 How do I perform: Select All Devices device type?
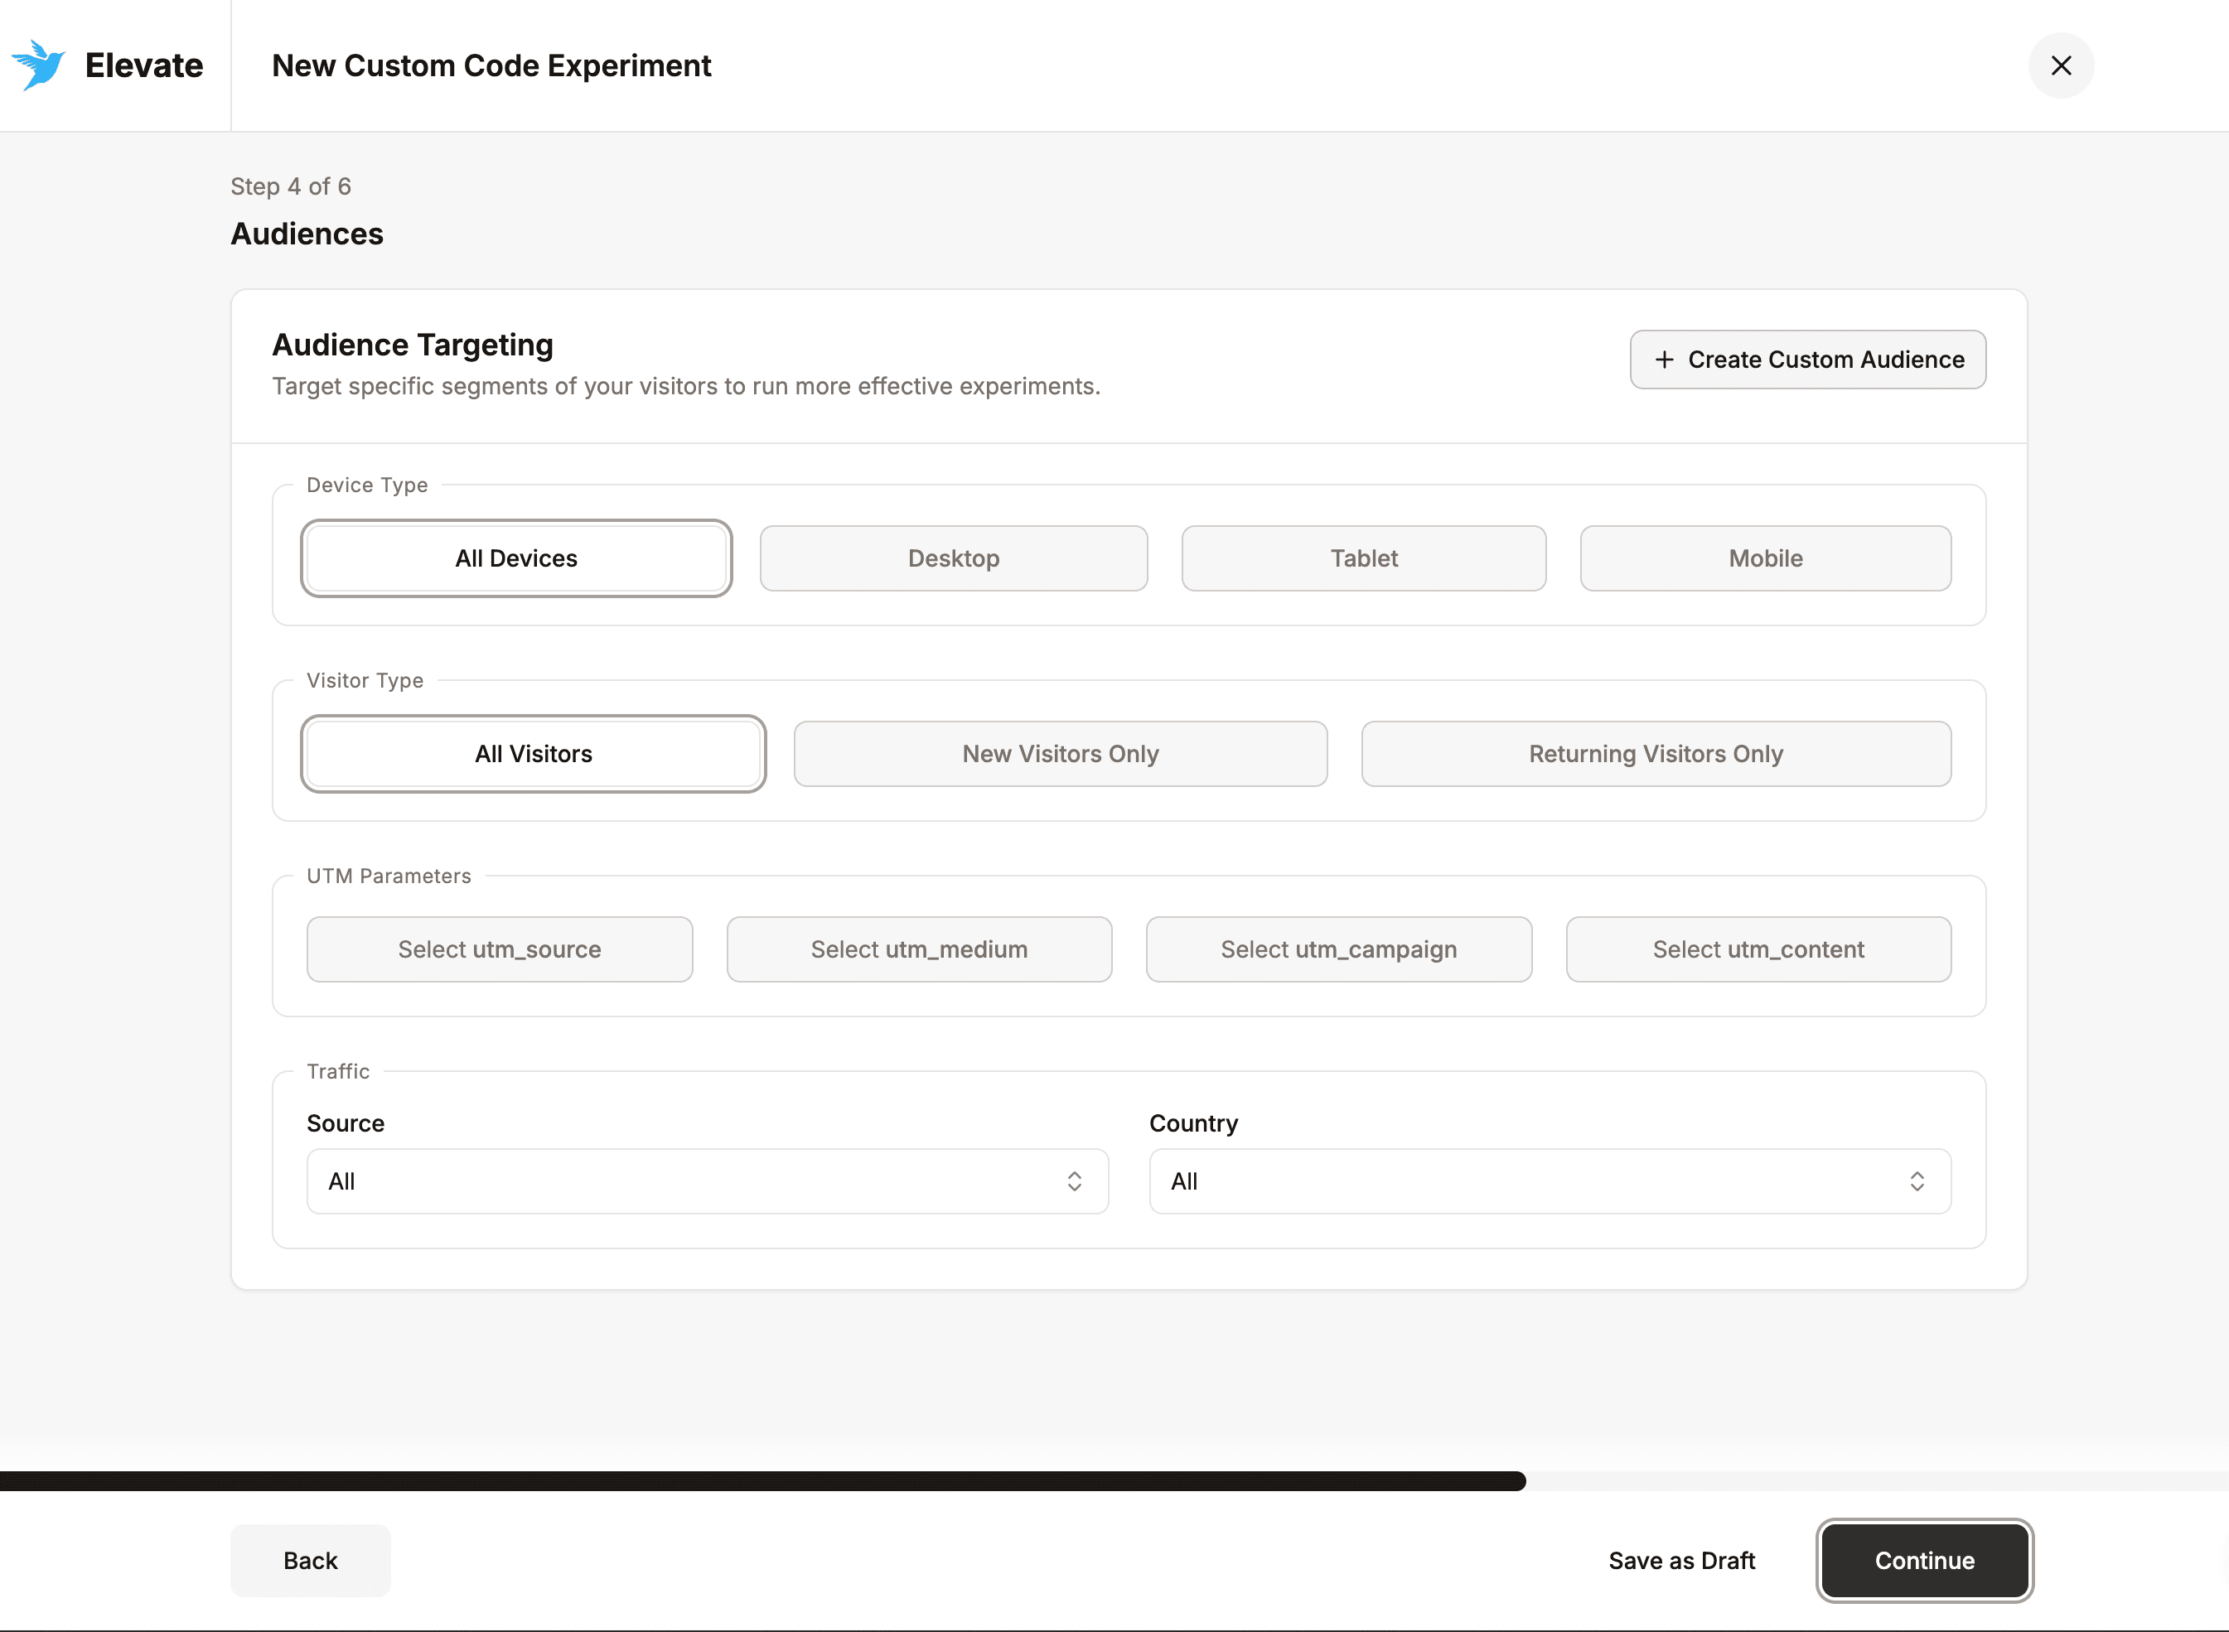pyautogui.click(x=515, y=558)
